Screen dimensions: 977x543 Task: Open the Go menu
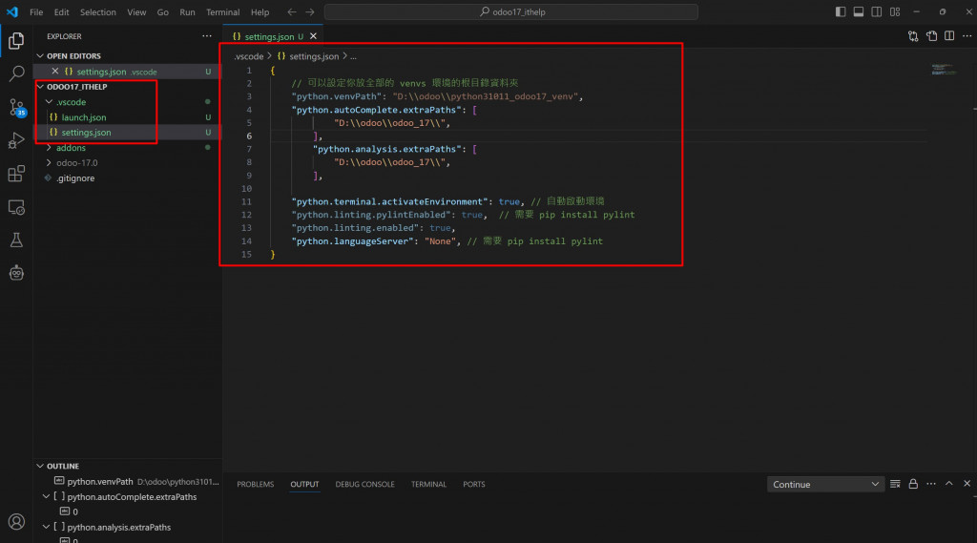click(x=162, y=11)
